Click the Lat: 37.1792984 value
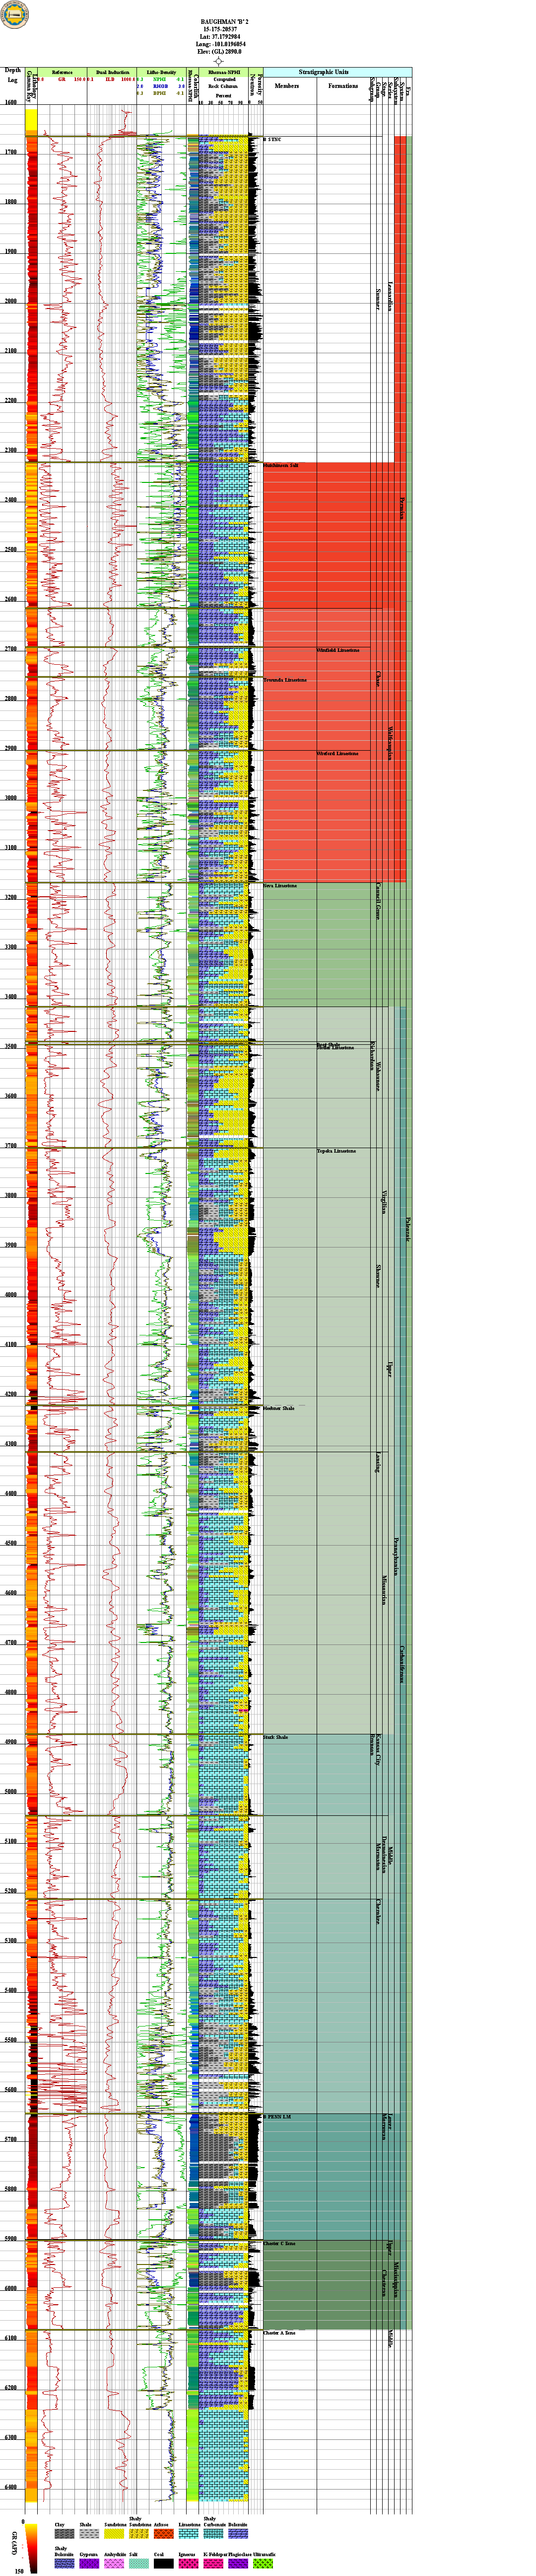Viewport: 536px width, 2576px height. 218,38
